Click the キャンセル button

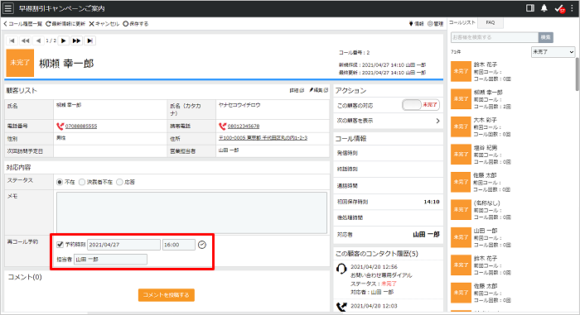click(x=104, y=24)
